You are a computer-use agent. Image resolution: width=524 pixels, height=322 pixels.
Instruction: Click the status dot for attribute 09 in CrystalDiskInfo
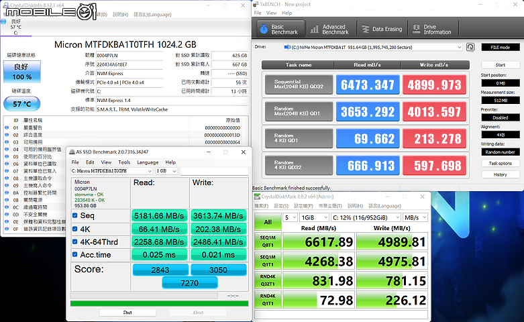pos(7,185)
